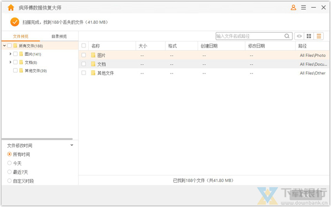Sort by the 路径 column header

[x=312, y=46]
